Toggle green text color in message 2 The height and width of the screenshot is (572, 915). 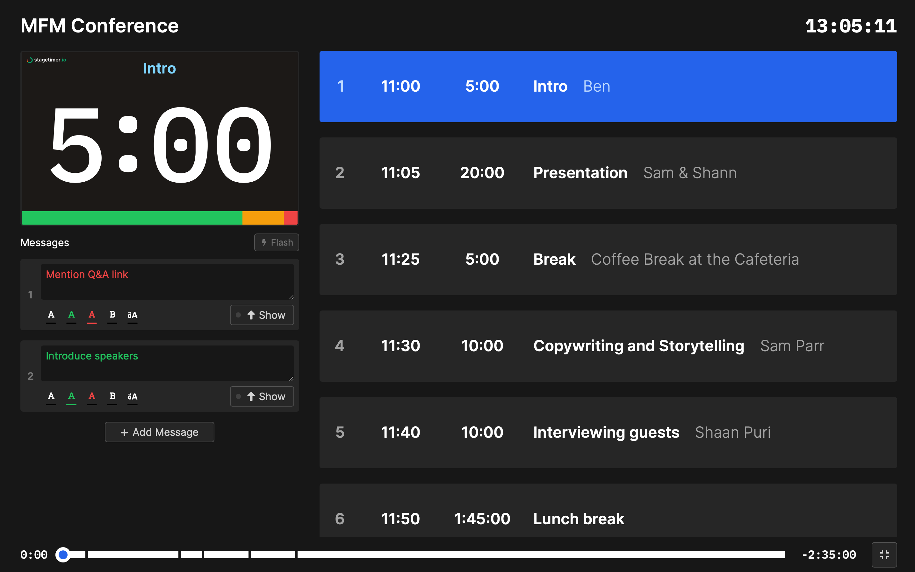(x=71, y=397)
